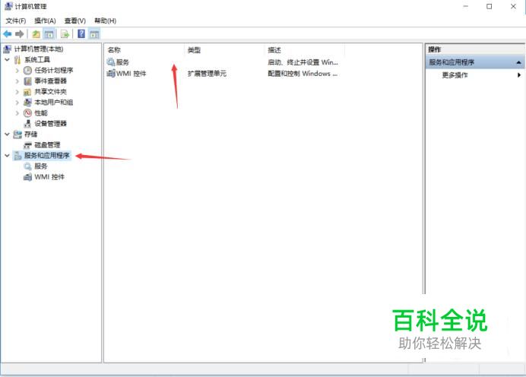The width and height of the screenshot is (526, 377).
Task: Click the 存储 storage icon
Action: coord(17,135)
